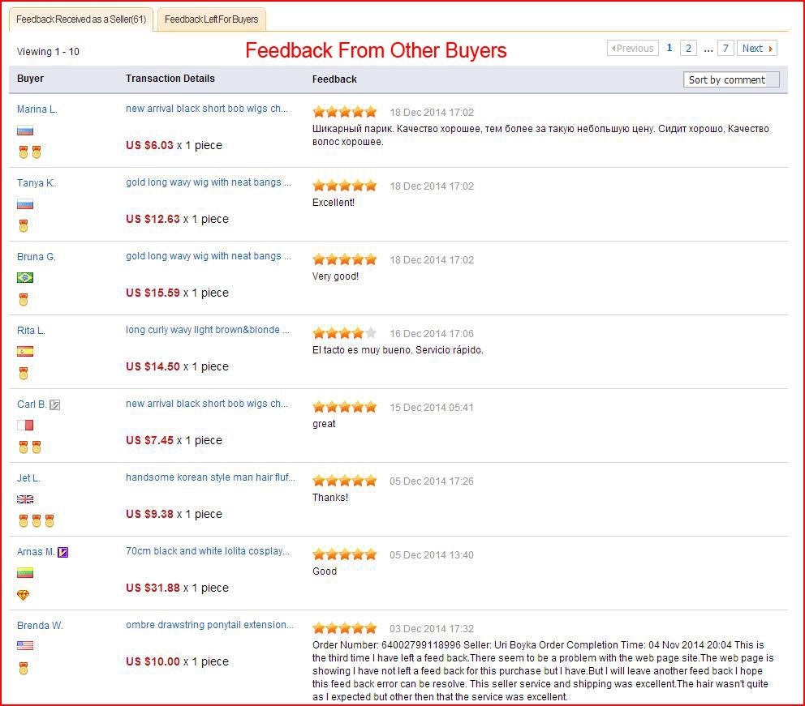
Task: Jump to feedback page 2
Action: point(688,49)
